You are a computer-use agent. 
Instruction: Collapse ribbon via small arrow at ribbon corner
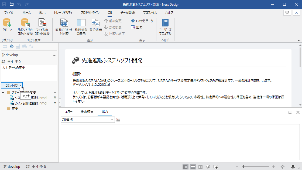(299, 40)
